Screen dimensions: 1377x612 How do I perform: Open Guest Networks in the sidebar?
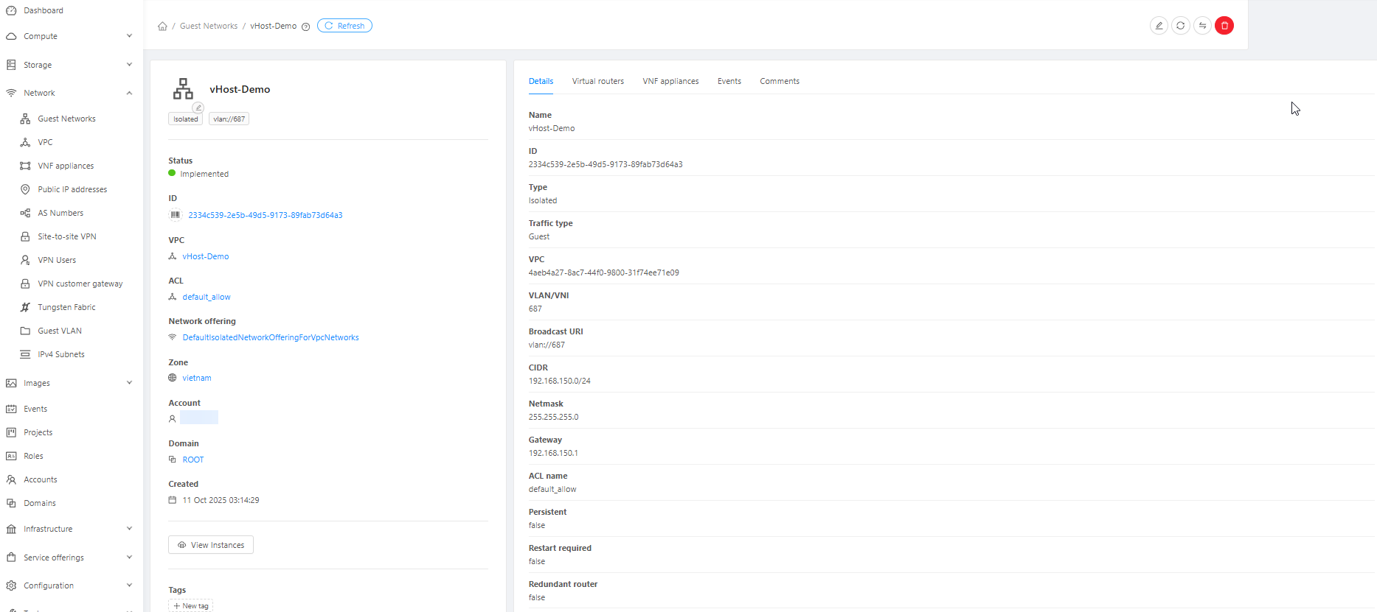pyautogui.click(x=67, y=119)
